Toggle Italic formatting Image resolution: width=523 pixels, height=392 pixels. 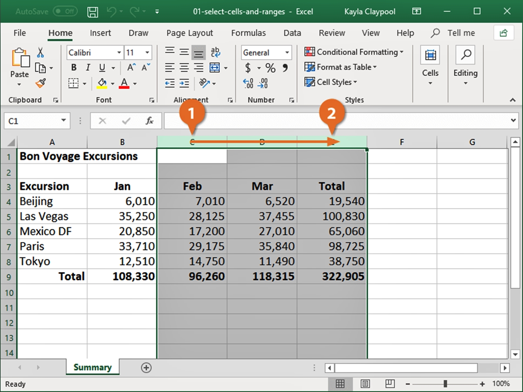click(x=88, y=68)
